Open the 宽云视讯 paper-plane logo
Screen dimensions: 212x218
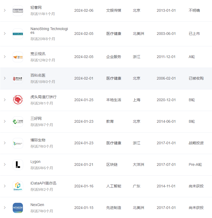18,57
